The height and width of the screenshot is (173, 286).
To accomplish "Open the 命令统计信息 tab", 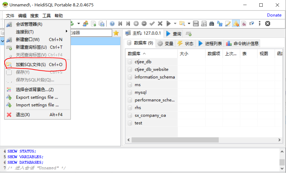I will pyautogui.click(x=242, y=43).
